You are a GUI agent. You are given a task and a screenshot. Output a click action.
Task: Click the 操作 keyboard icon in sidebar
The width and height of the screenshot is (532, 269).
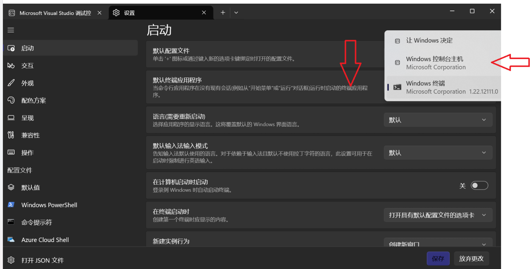(x=11, y=153)
